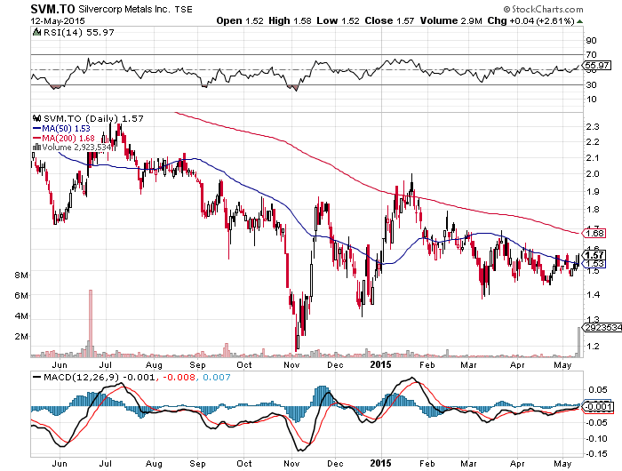Click the -0.15 MACD scale label
622x471 pixels.
[597, 454]
